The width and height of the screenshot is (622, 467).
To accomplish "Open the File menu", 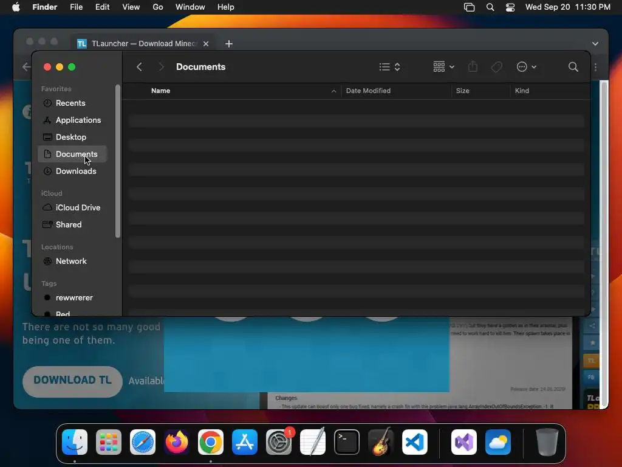I will 76,7.
